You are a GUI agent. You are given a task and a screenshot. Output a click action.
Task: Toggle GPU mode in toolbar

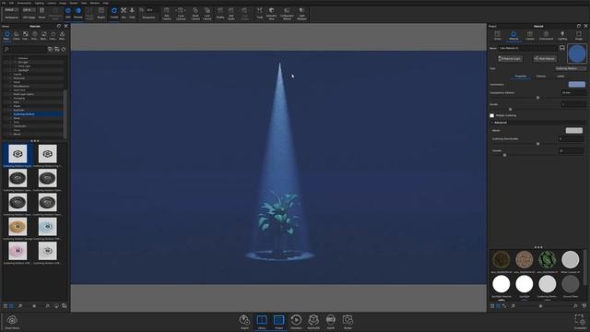coord(67,13)
